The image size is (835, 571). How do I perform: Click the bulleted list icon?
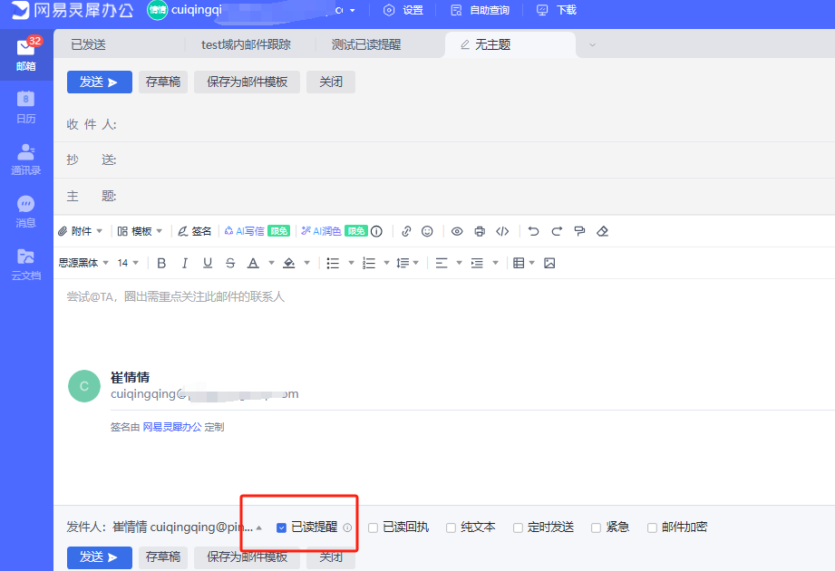pyautogui.click(x=333, y=263)
